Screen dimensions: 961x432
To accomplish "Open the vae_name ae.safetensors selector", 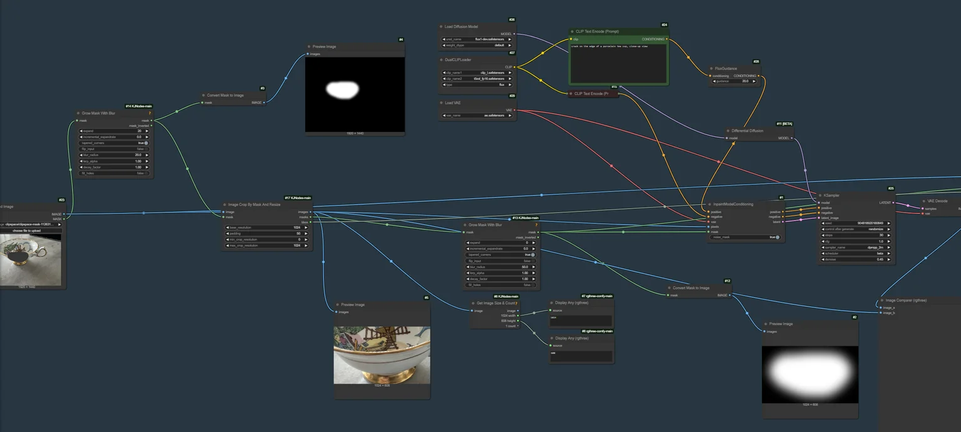I will (x=477, y=116).
